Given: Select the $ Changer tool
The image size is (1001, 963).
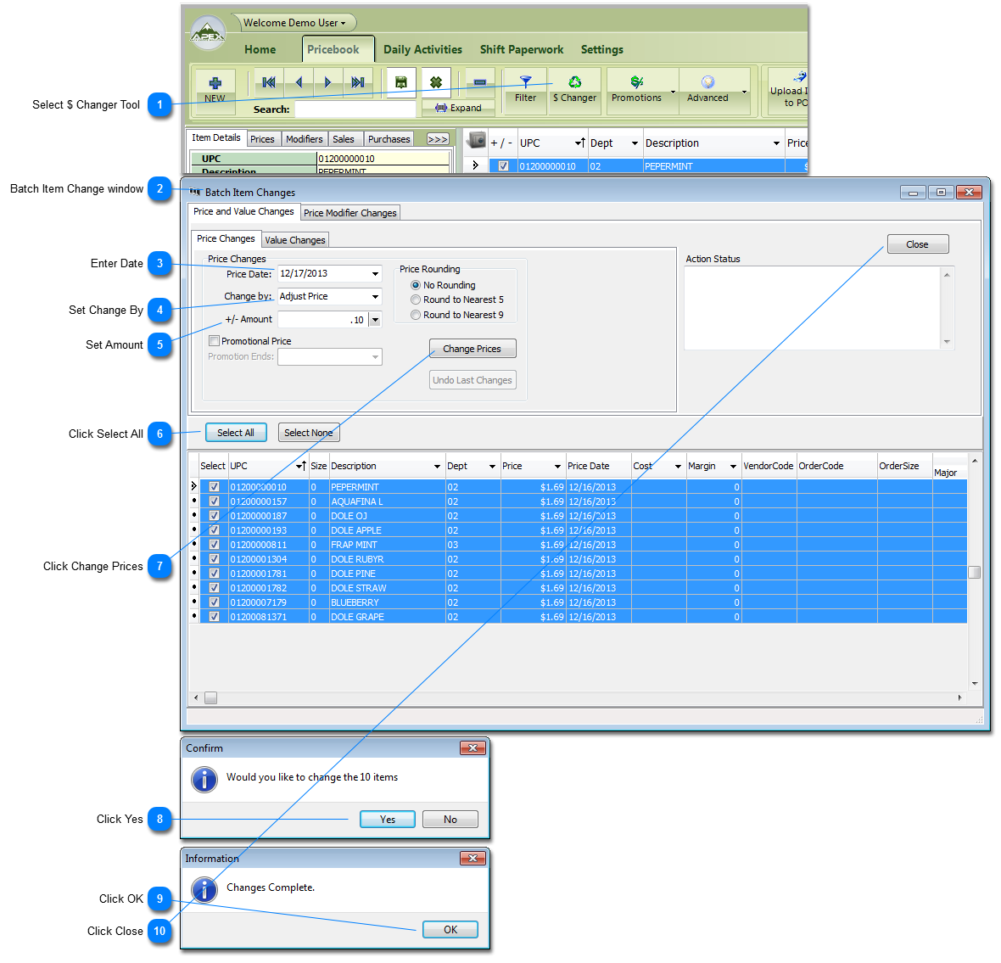Looking at the screenshot, I should (x=575, y=82).
